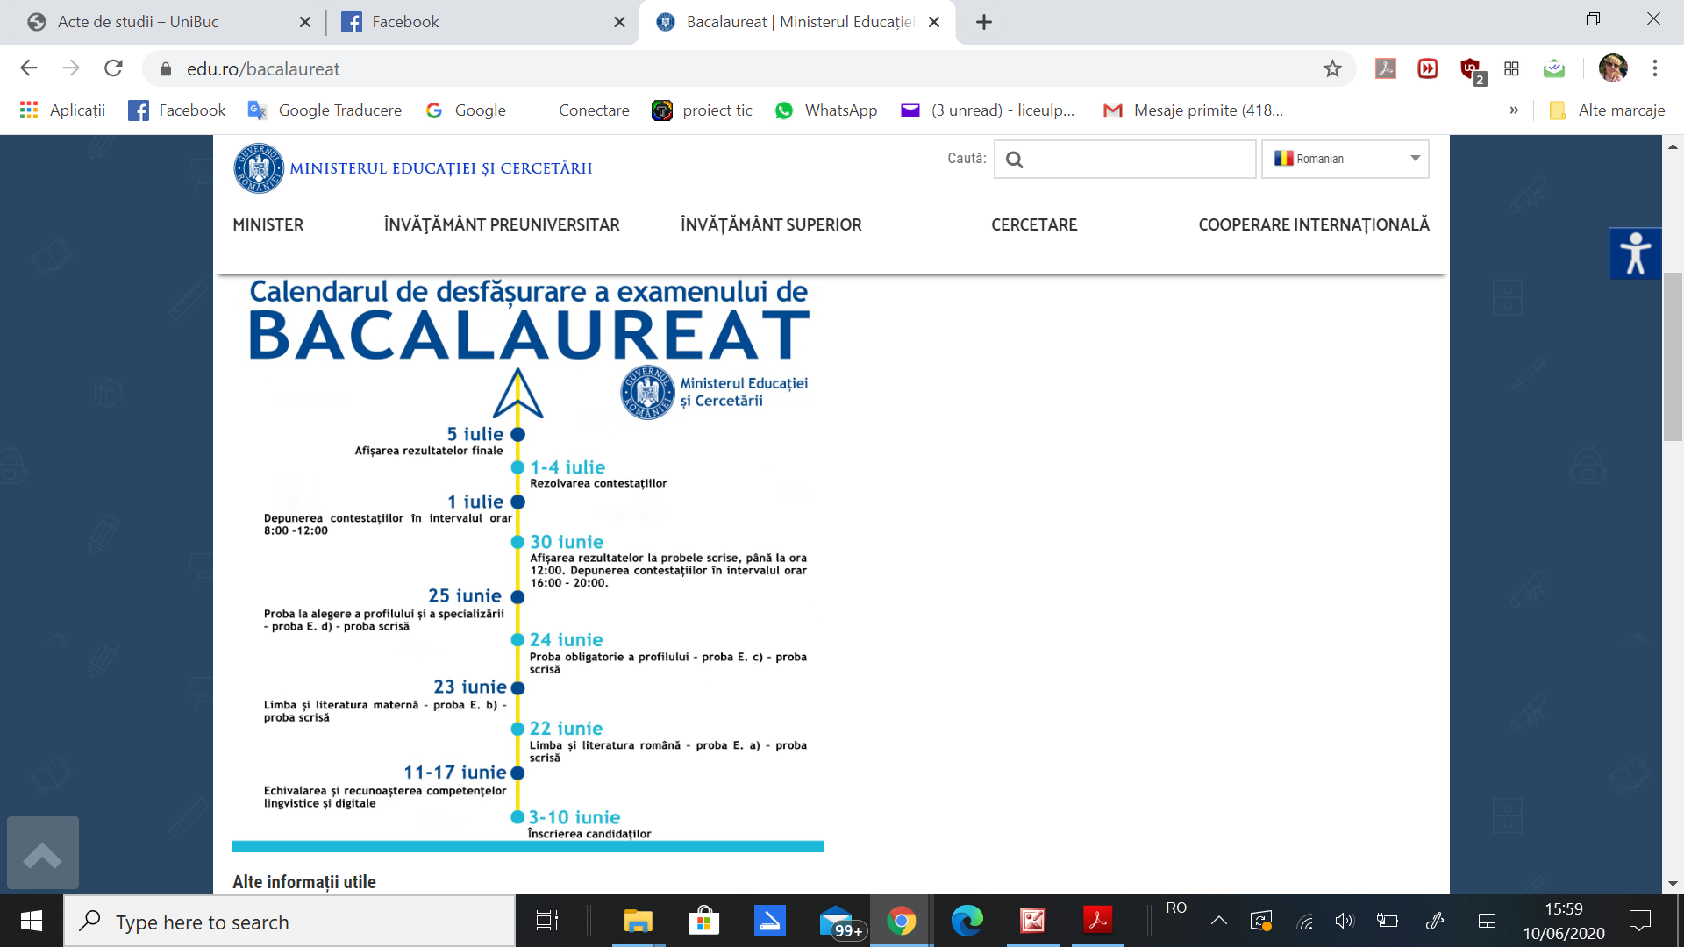Reload the current page

[113, 68]
